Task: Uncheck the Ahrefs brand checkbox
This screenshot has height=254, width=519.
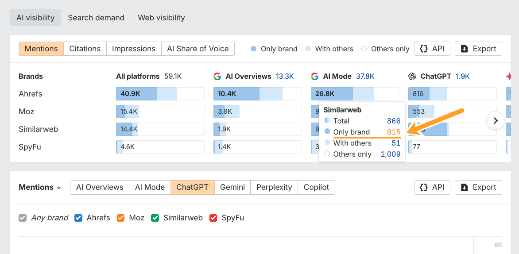Action: pos(79,218)
